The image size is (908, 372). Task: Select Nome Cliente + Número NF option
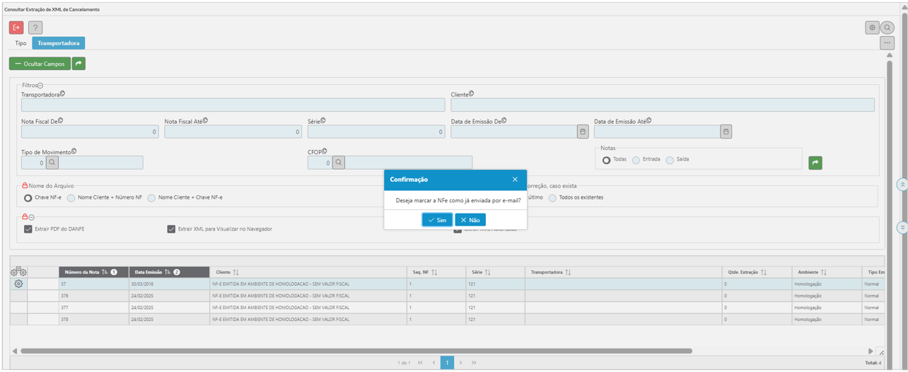click(x=71, y=198)
